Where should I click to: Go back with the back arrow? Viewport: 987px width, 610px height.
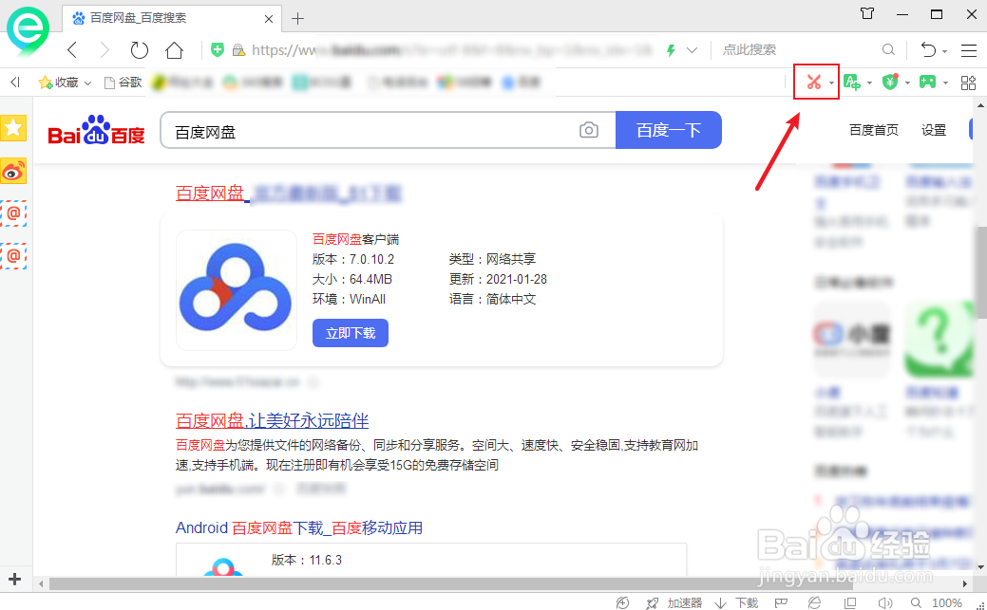(x=72, y=49)
